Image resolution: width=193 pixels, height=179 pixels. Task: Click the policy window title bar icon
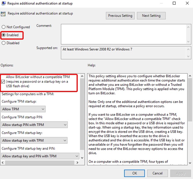point(3,3)
